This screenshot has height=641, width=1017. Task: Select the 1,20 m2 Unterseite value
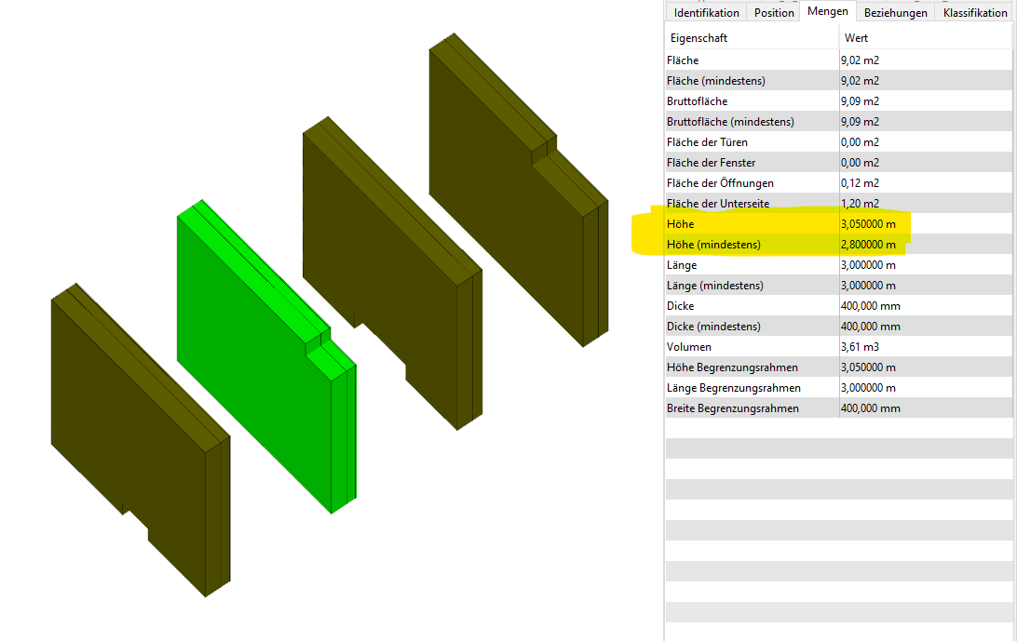[860, 204]
